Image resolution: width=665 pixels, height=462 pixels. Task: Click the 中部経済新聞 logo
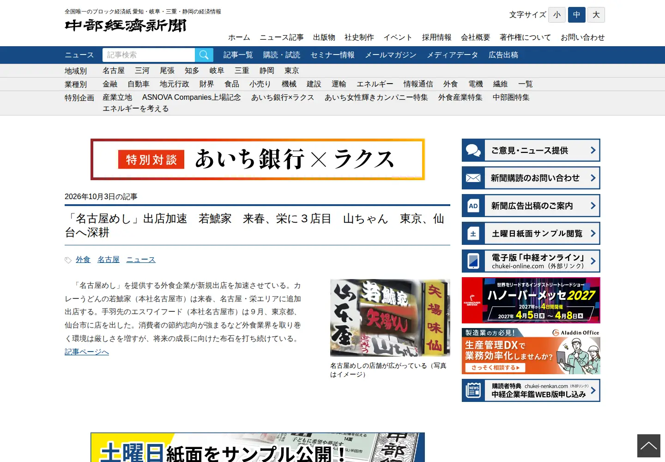[126, 25]
